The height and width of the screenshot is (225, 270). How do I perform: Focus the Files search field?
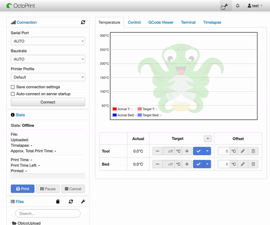[48, 213]
